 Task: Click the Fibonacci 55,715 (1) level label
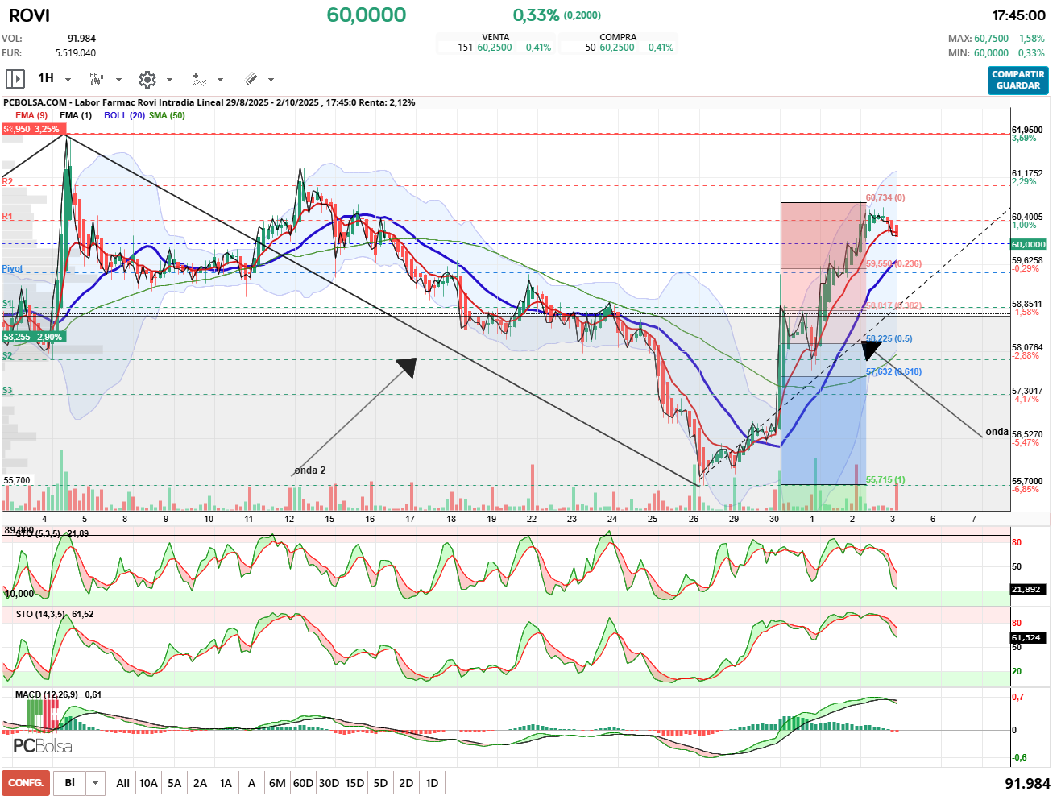point(885,479)
